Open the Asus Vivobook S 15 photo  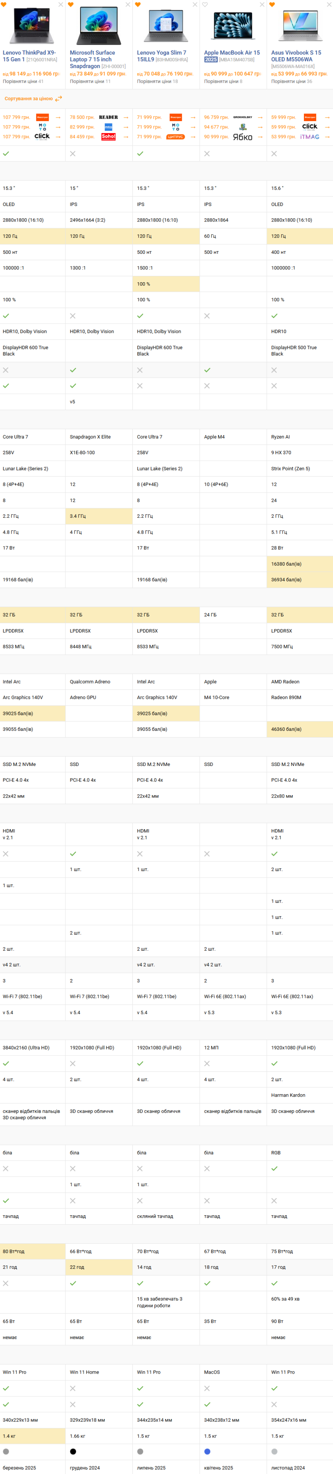pyautogui.click(x=300, y=26)
